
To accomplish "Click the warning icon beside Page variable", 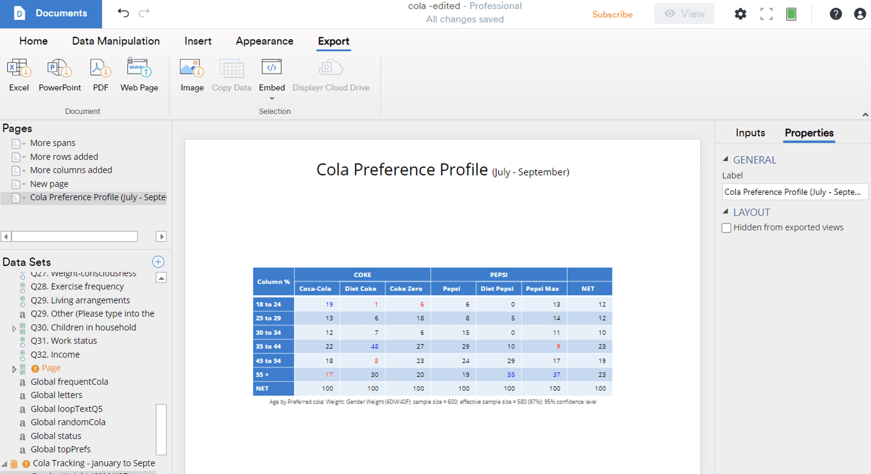I will pyautogui.click(x=35, y=368).
